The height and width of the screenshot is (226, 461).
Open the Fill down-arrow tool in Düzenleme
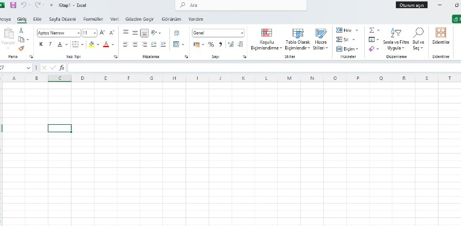(372, 39)
